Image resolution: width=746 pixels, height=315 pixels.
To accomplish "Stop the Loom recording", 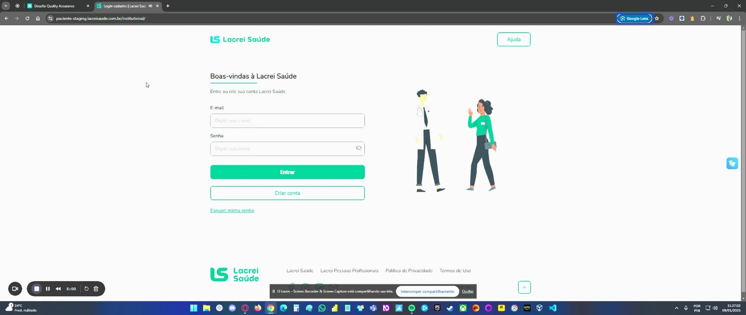I will pos(37,289).
